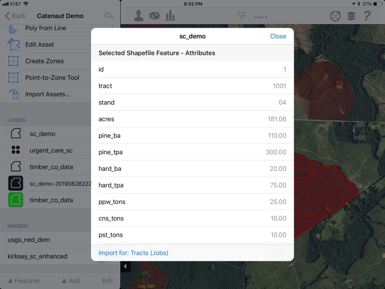Toggle the green timber_co_data layer swatch
385x289 pixels.
tap(16, 200)
